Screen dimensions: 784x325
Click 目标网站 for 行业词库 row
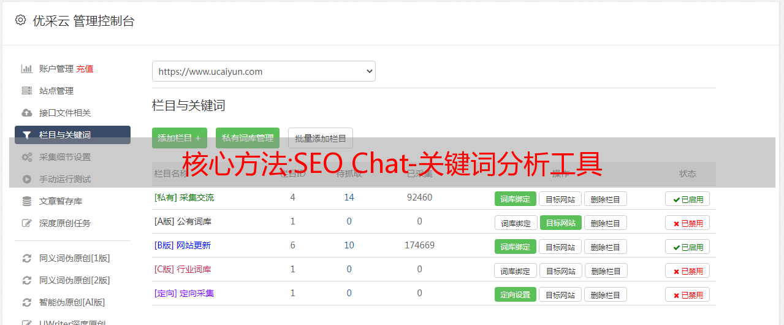pos(561,270)
